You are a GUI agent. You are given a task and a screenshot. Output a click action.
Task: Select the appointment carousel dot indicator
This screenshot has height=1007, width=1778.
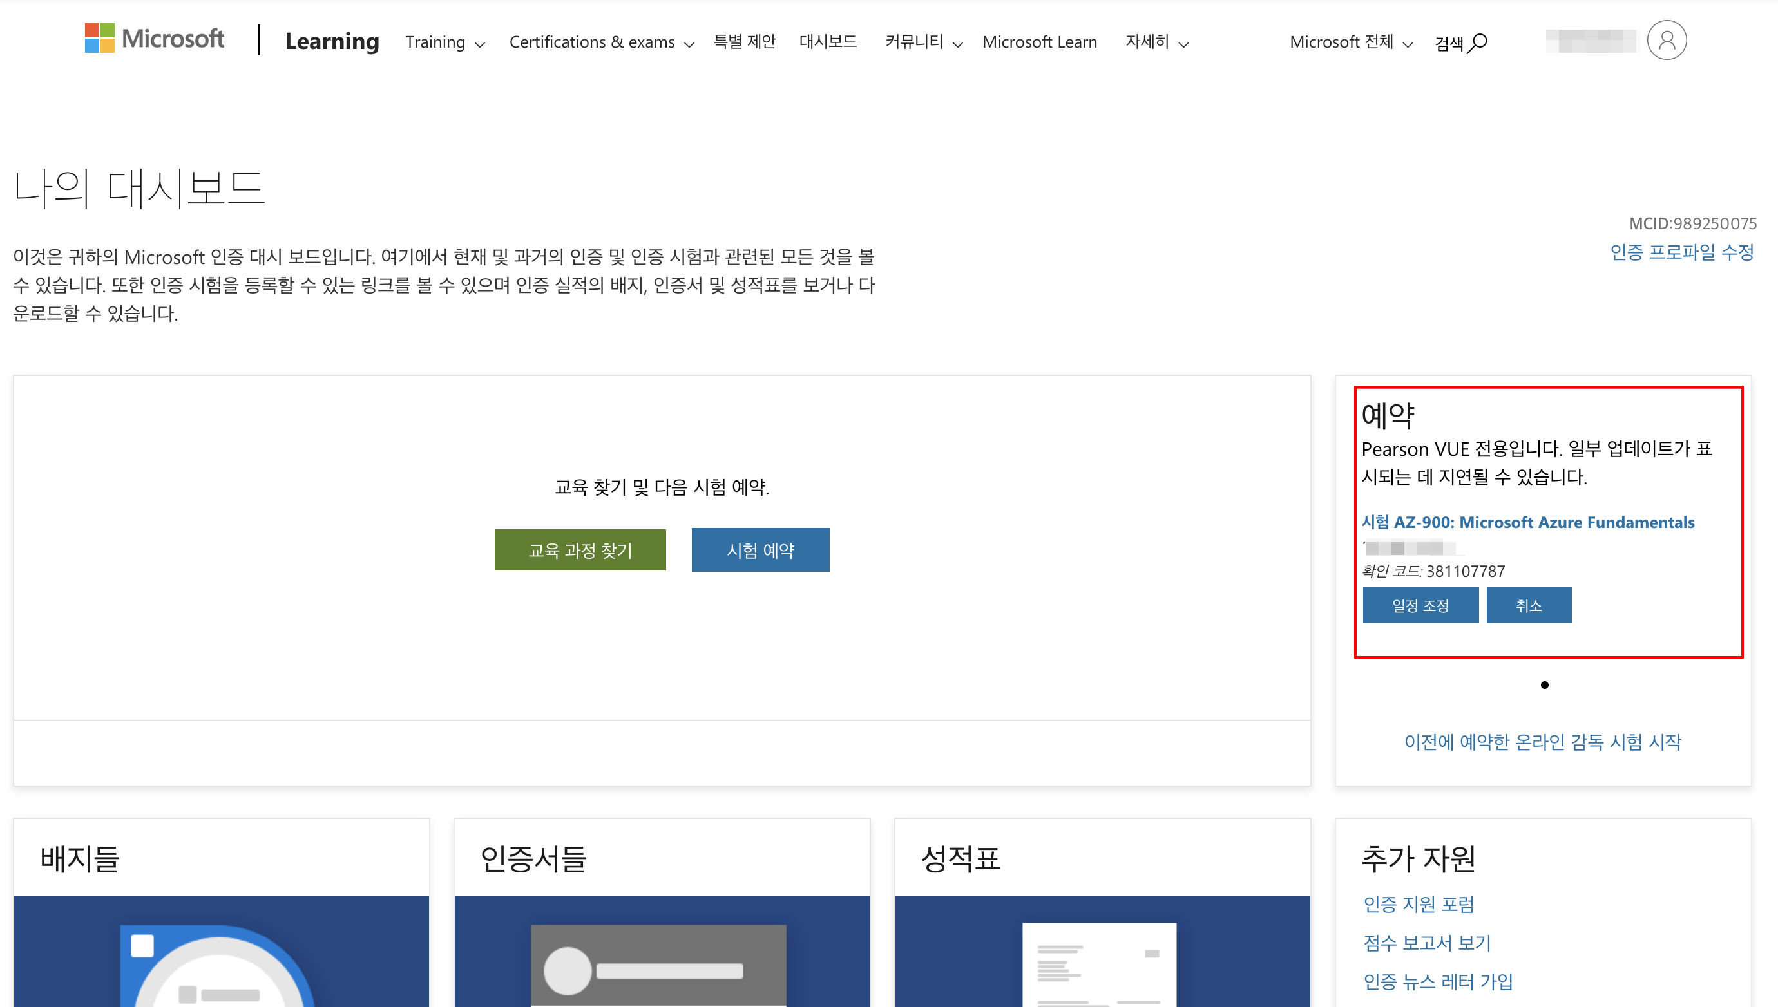tap(1544, 684)
